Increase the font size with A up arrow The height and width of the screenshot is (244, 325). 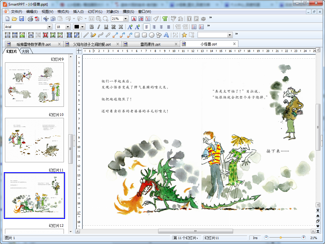130,27
